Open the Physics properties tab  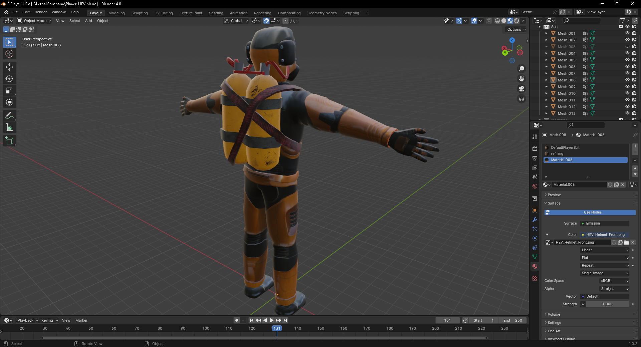(535, 238)
